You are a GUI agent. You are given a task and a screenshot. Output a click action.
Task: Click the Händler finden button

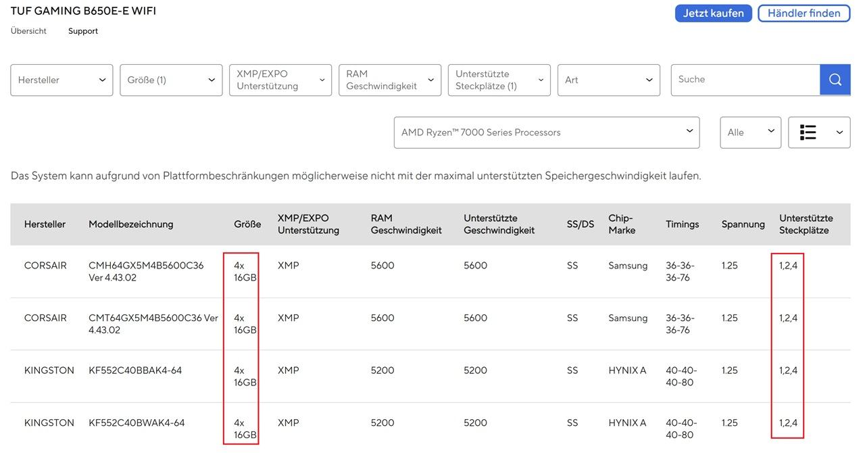point(804,14)
